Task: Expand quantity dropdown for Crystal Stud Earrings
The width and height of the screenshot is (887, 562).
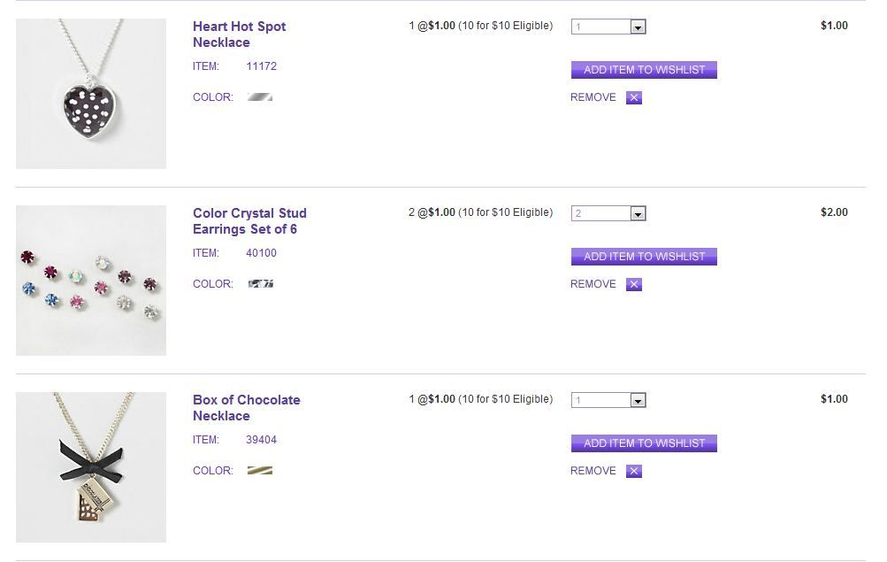Action: click(x=638, y=214)
